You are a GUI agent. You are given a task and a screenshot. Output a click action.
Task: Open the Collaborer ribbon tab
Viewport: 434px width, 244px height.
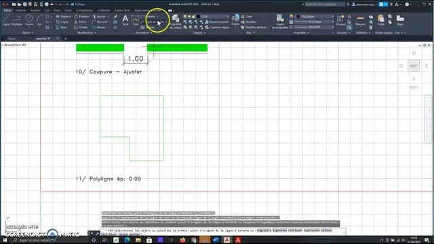point(104,10)
